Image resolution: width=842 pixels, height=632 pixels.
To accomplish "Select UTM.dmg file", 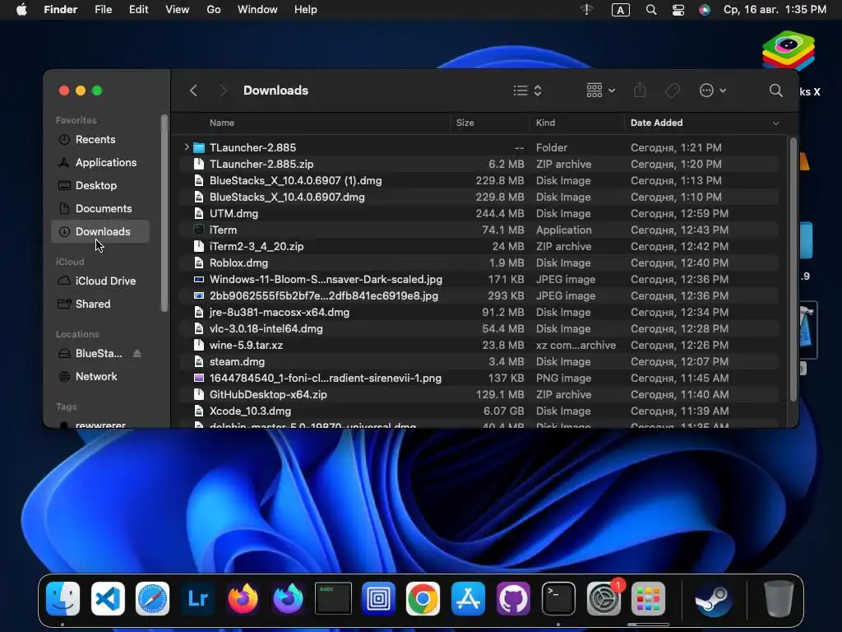I will pyautogui.click(x=480, y=213).
